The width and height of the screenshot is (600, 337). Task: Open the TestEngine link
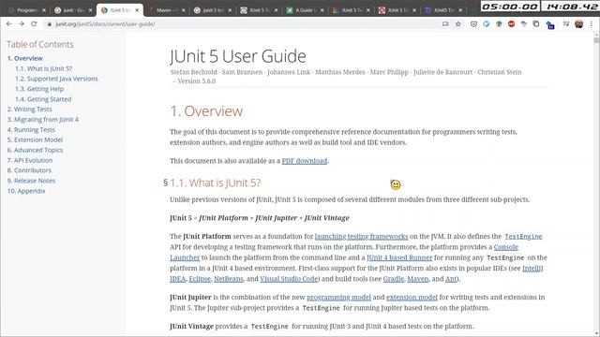tap(523, 237)
